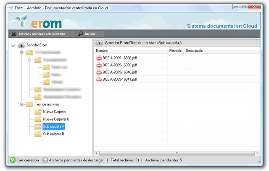
Task: Collapse the Servidor Erom root node
Action: pos(13,45)
